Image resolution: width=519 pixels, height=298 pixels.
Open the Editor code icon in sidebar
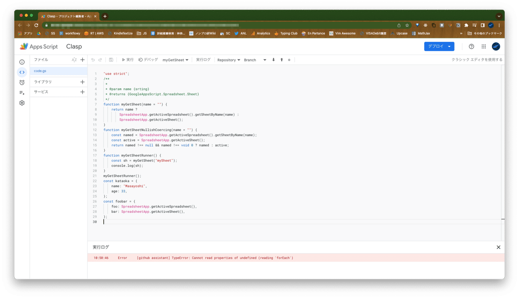pos(22,72)
